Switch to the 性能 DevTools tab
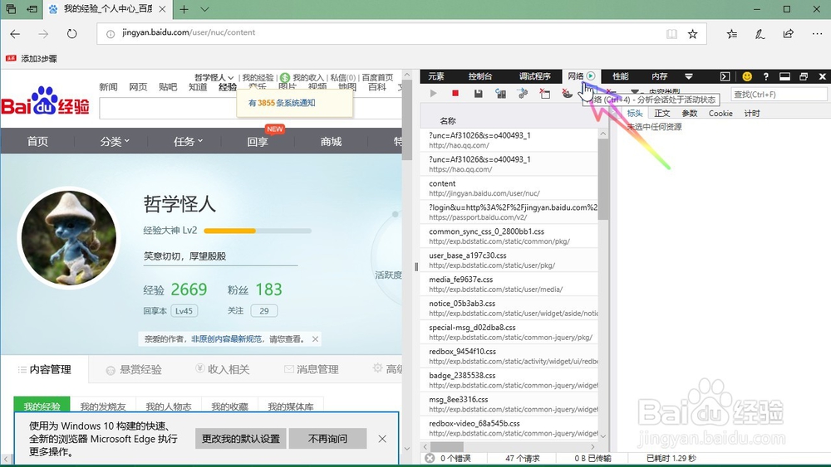The image size is (831, 467). coord(621,76)
